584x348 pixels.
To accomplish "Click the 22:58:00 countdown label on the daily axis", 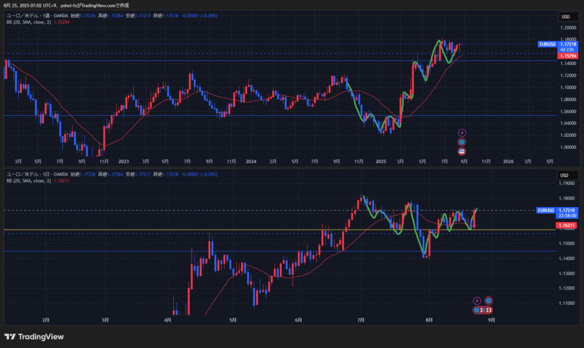I will (567, 216).
